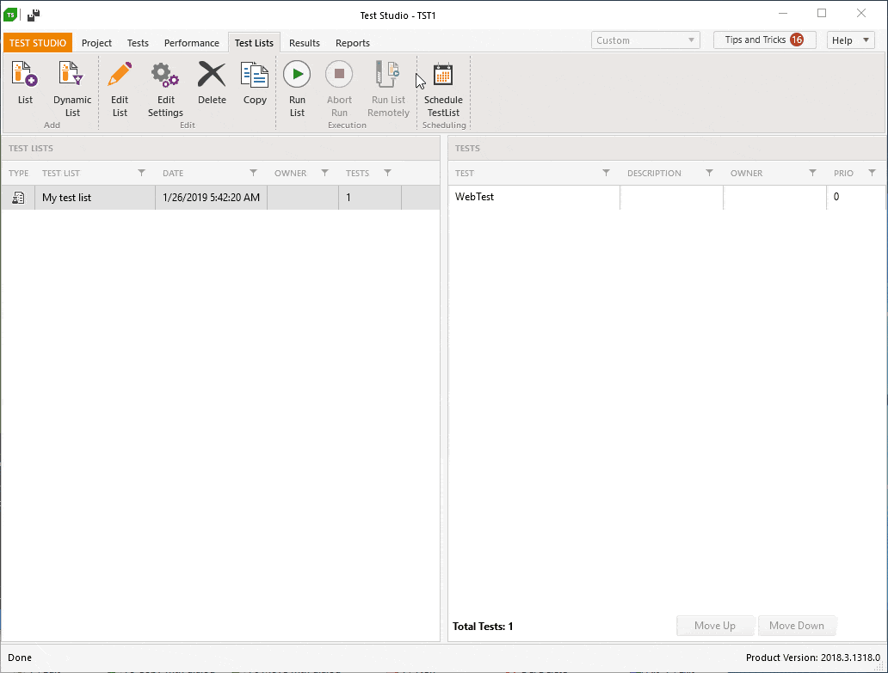The image size is (888, 673).
Task: Click the save-all icon in title bar
Action: [x=34, y=15]
